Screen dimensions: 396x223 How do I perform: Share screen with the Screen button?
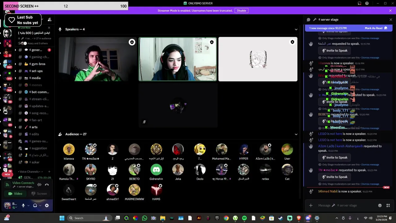(39, 194)
